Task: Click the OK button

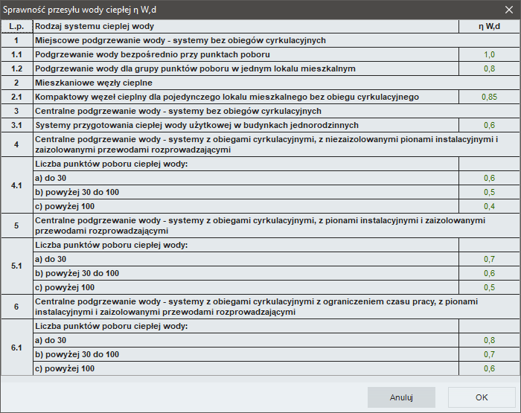Action: point(482,397)
